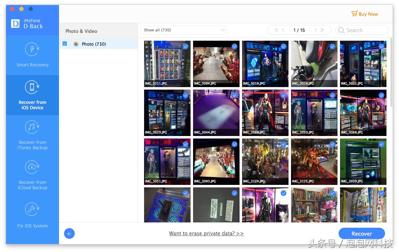Image resolution: width=399 pixels, height=252 pixels.
Task: Click the Fix iOS System wrench icon
Action: pos(32,210)
